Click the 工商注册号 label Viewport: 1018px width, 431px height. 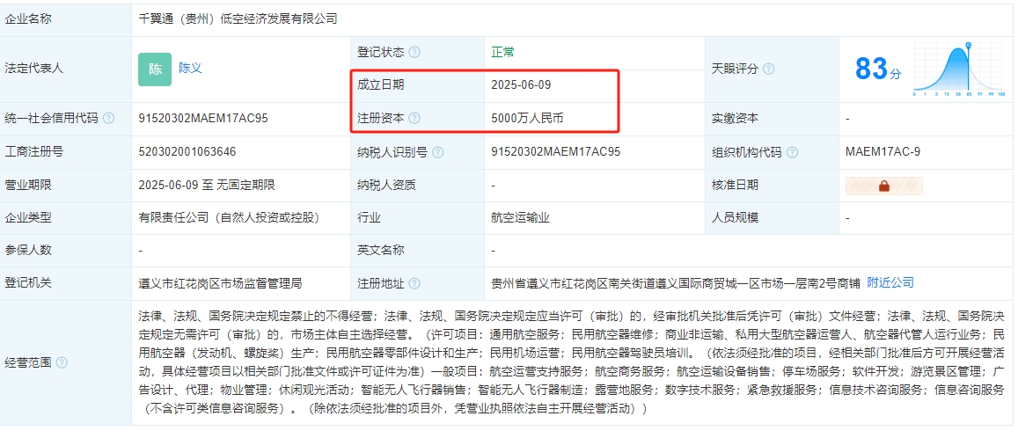(33, 152)
